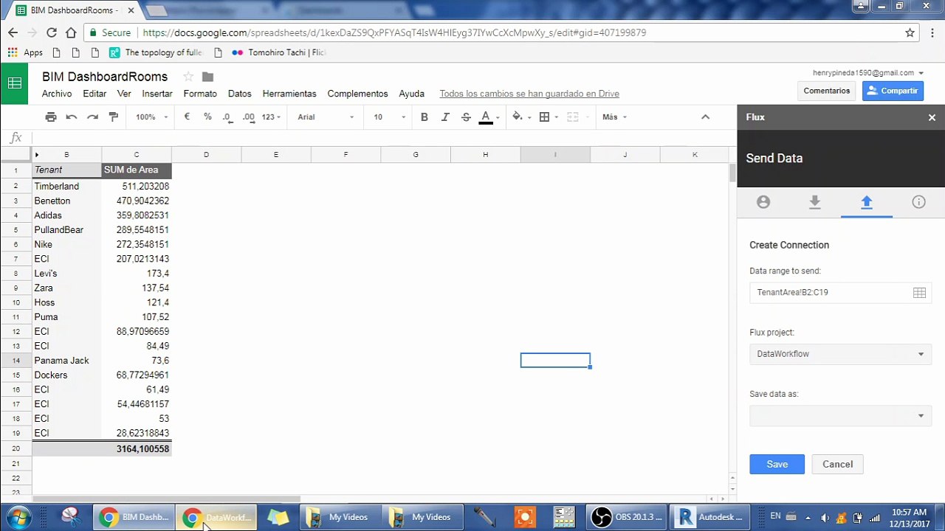Click the select data range grid icon
Viewport: 945px width, 531px height.
(x=919, y=293)
